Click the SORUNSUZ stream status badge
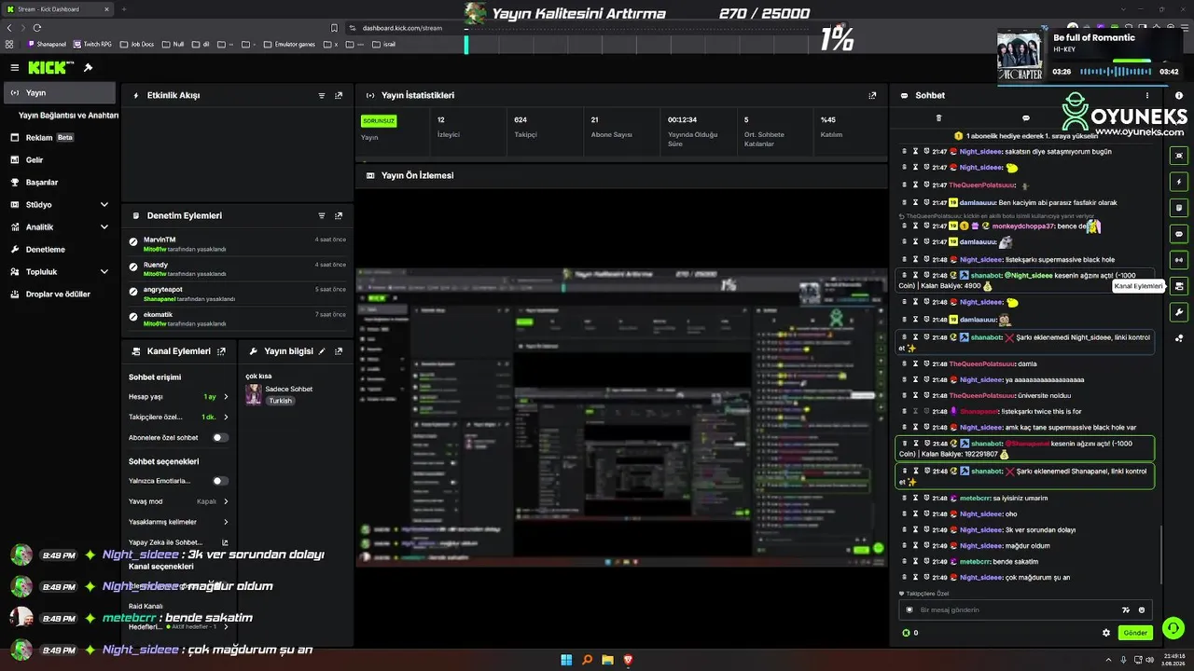The width and height of the screenshot is (1194, 671). 379,121
